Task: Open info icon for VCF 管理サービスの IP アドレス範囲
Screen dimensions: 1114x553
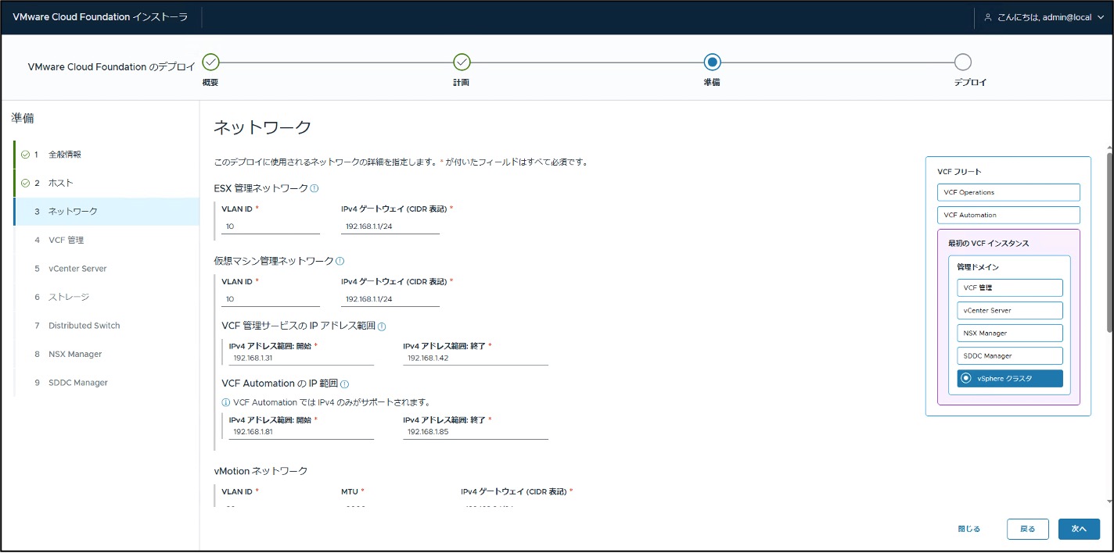Action: (382, 326)
